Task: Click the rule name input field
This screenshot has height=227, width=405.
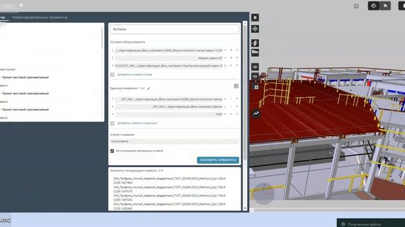Action: point(175,29)
